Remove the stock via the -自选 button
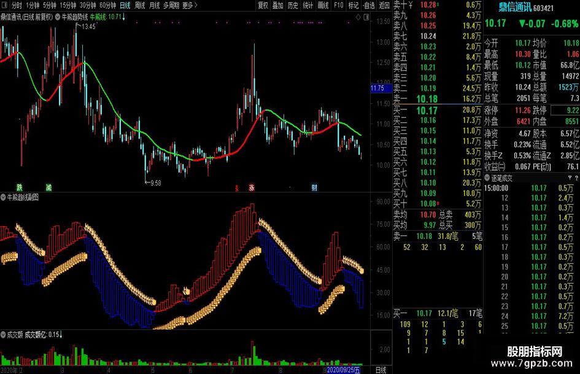This screenshot has height=374, width=580. 369,5
